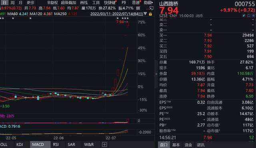This screenshot has width=256, height=148.
Task: Click the last trade time 14:56:21
Action: point(168,138)
